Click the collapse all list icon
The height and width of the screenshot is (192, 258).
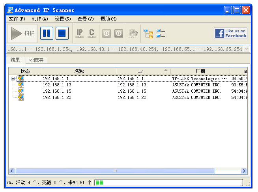point(160,34)
